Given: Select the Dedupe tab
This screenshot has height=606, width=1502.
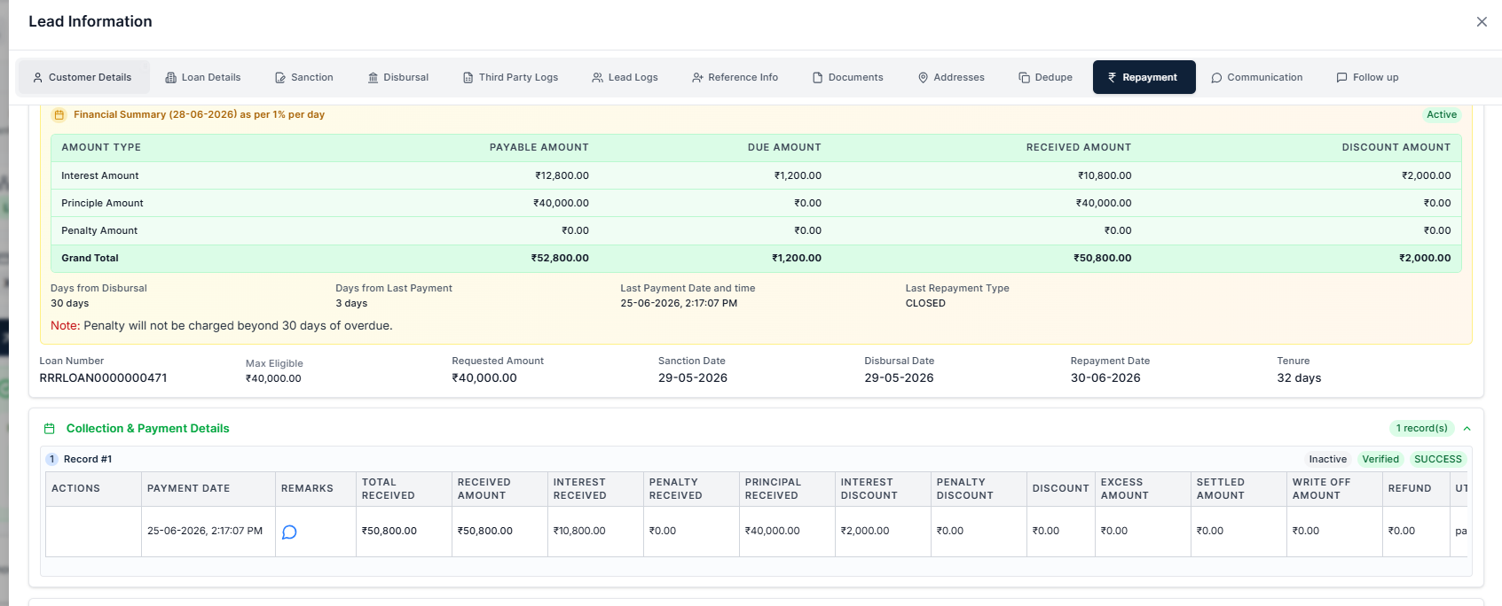Looking at the screenshot, I should [1046, 77].
